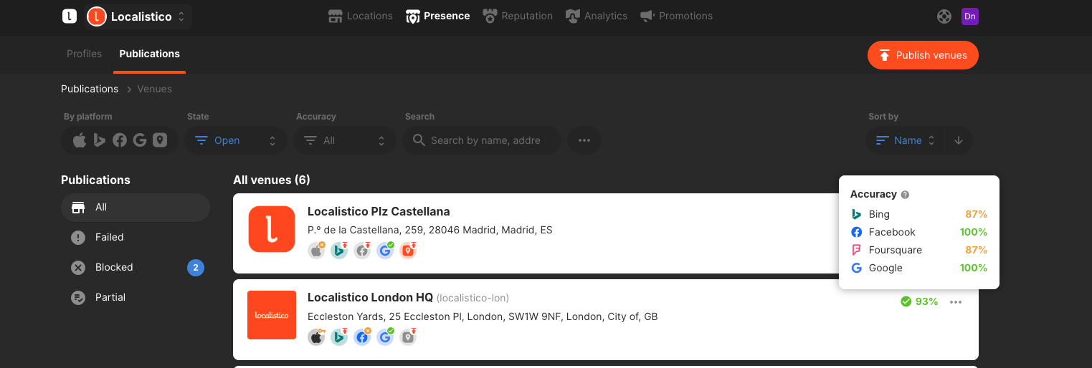Image resolution: width=1092 pixels, height=368 pixels.
Task: Filter by maps pin platform icon
Action: coord(160,140)
